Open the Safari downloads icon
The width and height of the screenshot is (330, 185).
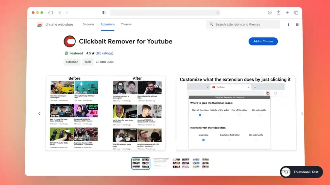270,13
